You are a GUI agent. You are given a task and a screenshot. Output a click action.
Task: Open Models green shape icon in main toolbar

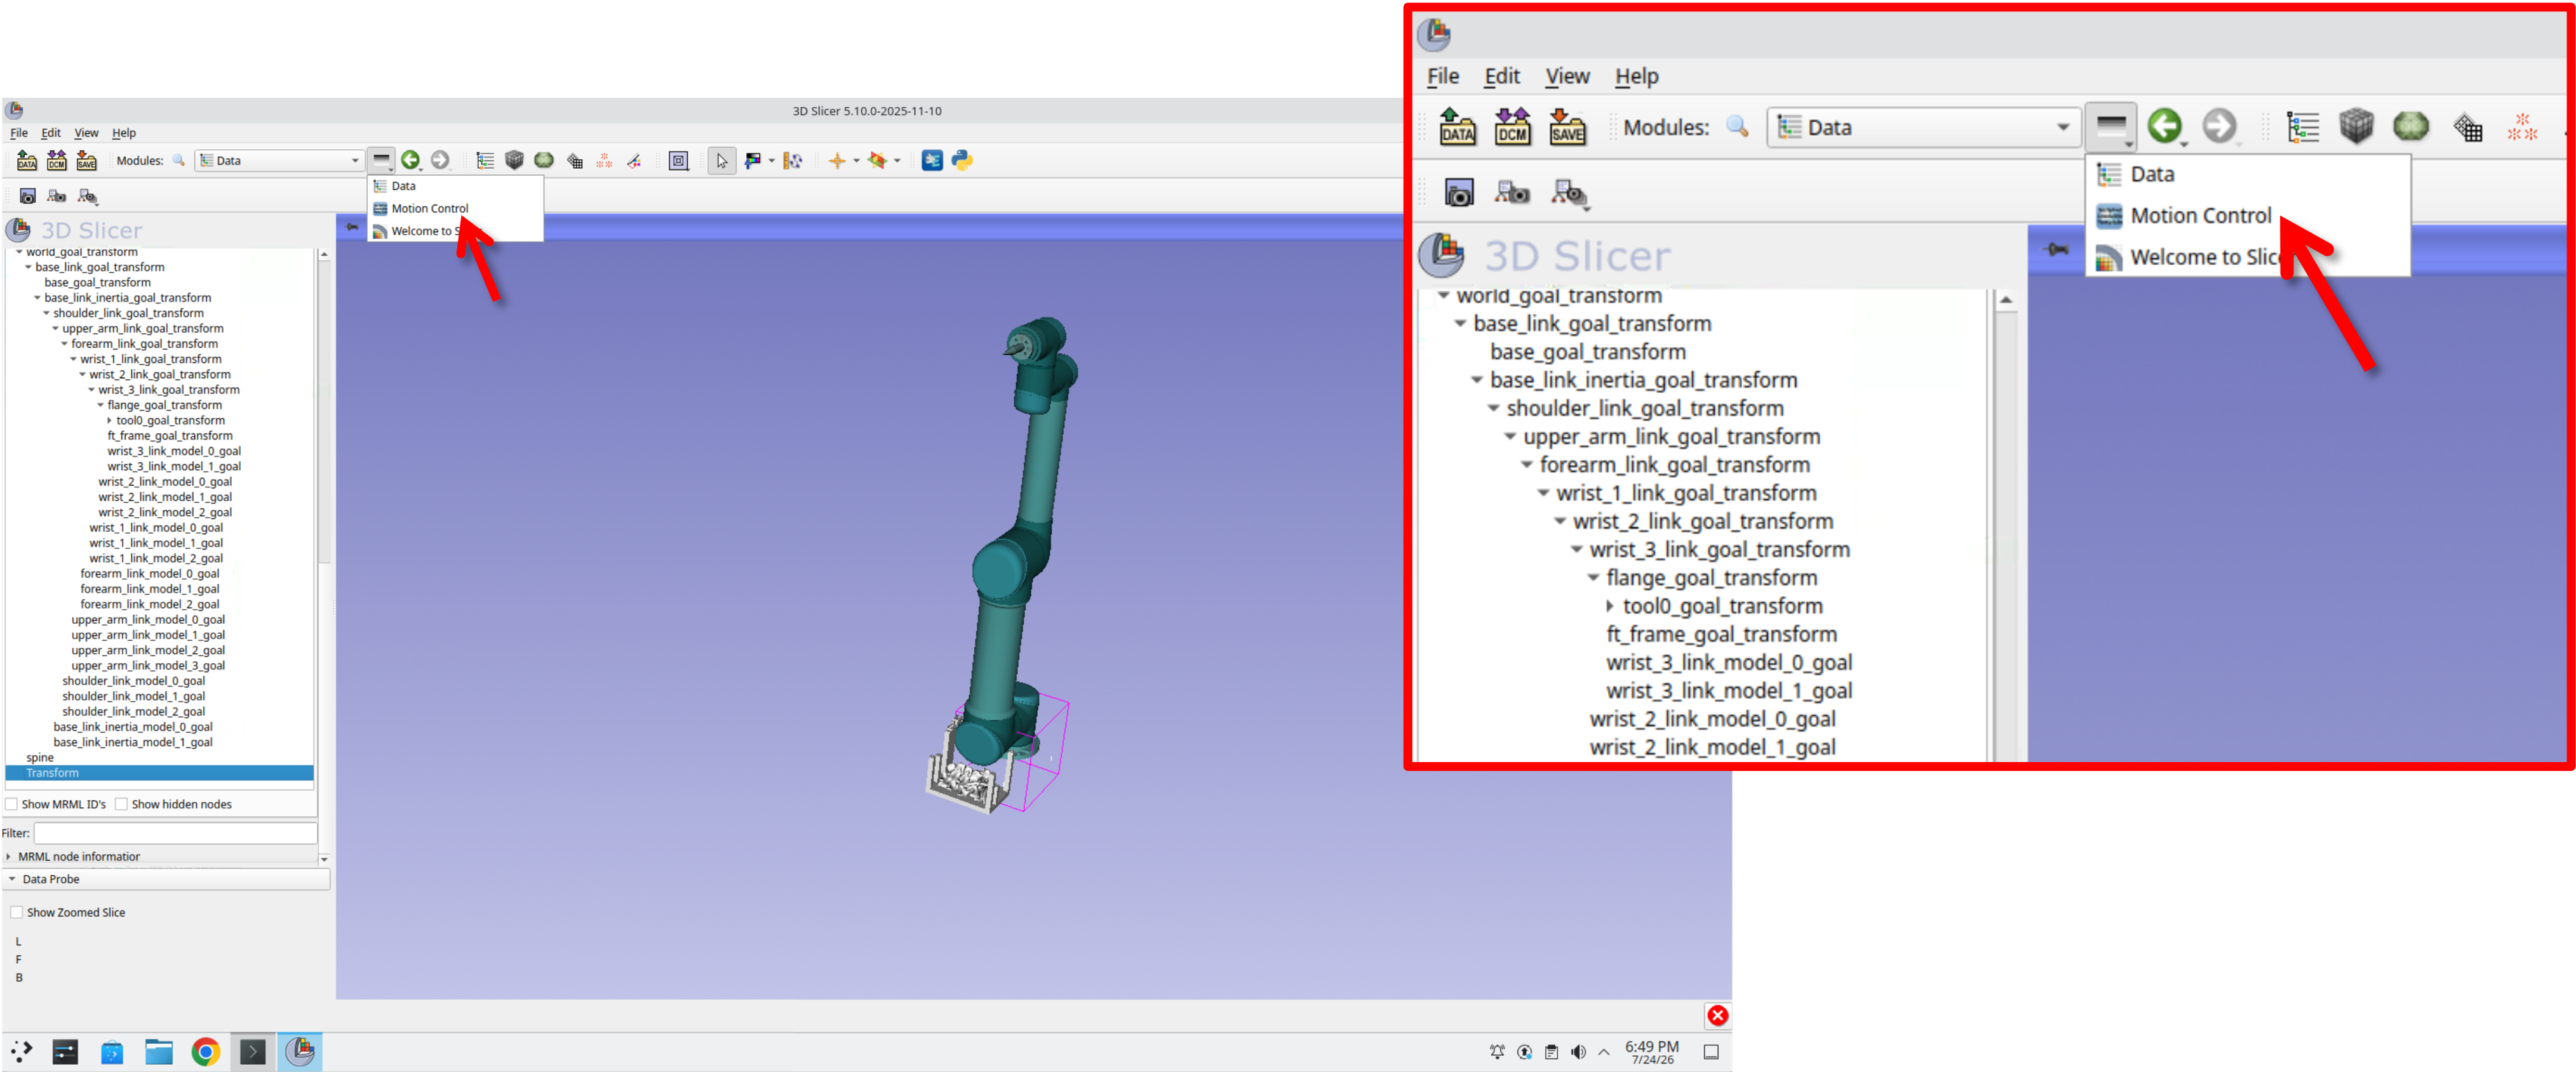[x=544, y=160]
